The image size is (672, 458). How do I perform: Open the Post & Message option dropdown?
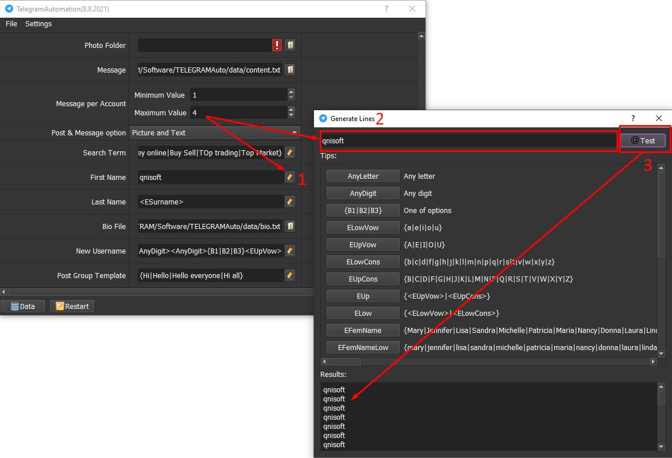click(x=214, y=132)
